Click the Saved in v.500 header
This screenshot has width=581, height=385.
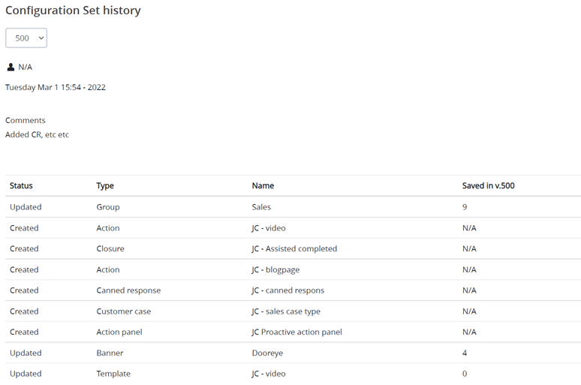click(488, 185)
